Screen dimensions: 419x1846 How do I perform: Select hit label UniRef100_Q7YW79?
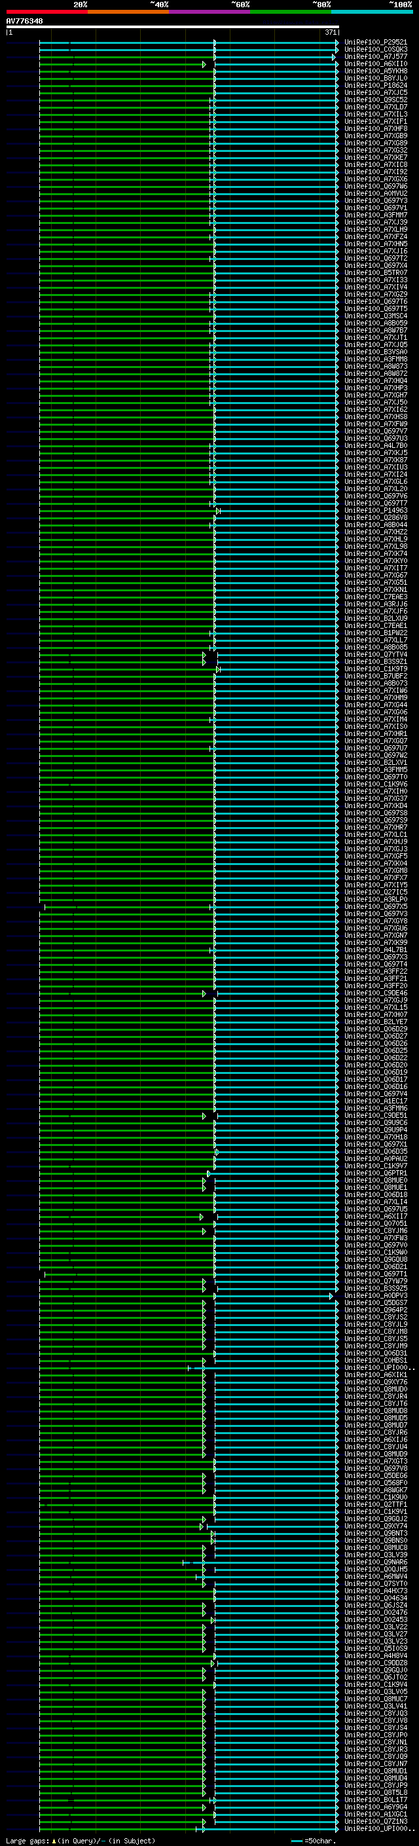tap(376, 1282)
